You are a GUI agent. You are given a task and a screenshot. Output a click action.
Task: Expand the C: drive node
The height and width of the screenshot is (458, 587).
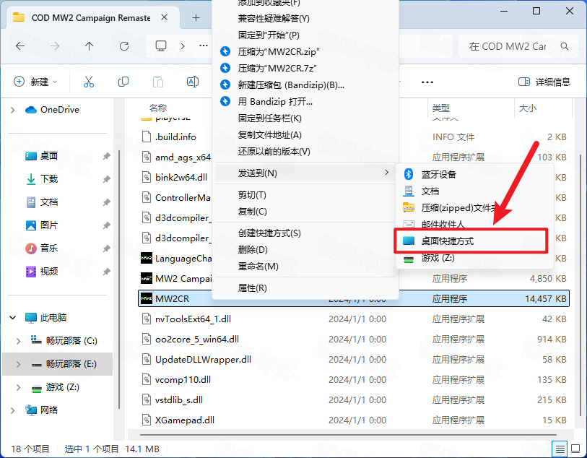click(18, 341)
